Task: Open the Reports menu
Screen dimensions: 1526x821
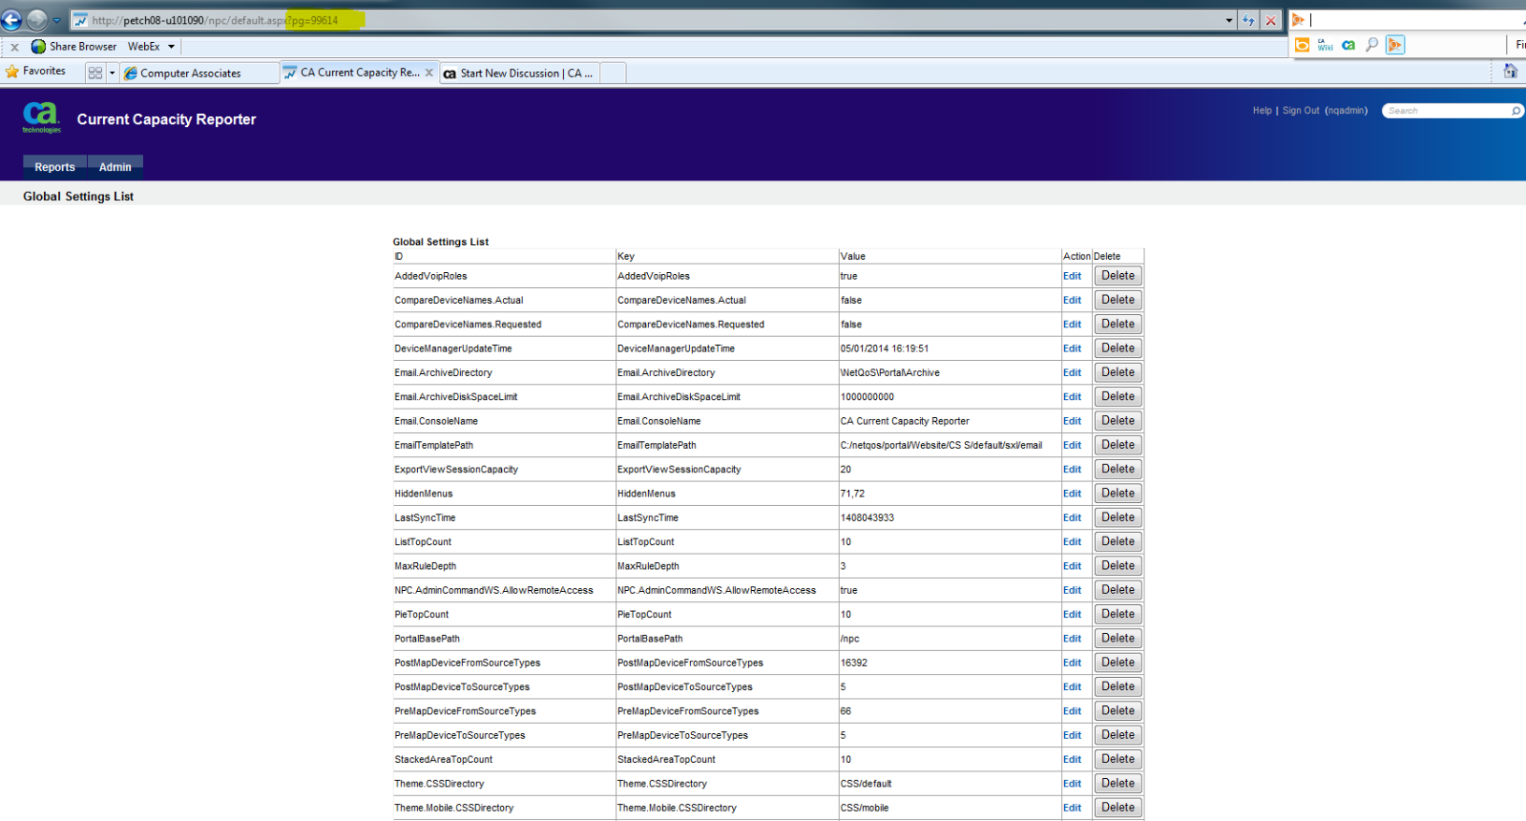Action: pos(54,167)
